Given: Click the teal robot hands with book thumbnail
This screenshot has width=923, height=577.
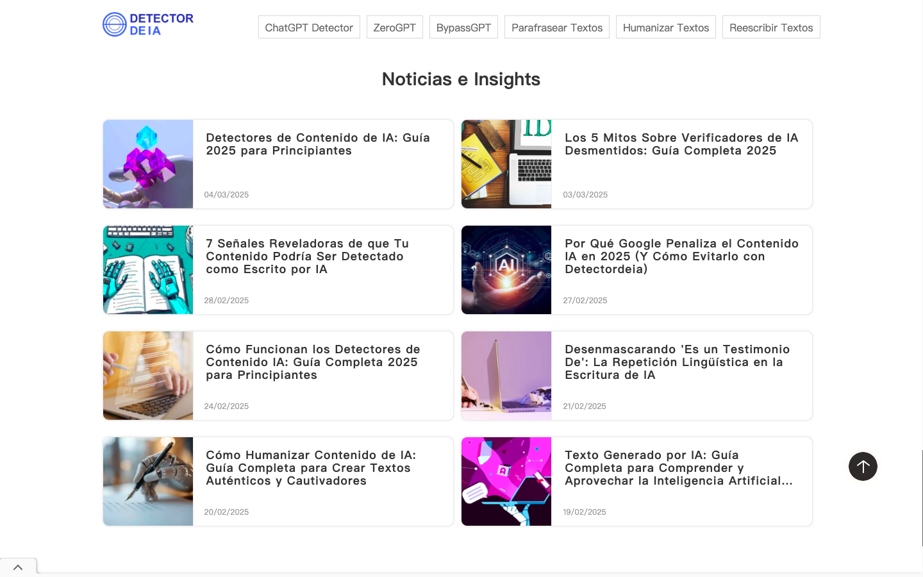Looking at the screenshot, I should 148,270.
